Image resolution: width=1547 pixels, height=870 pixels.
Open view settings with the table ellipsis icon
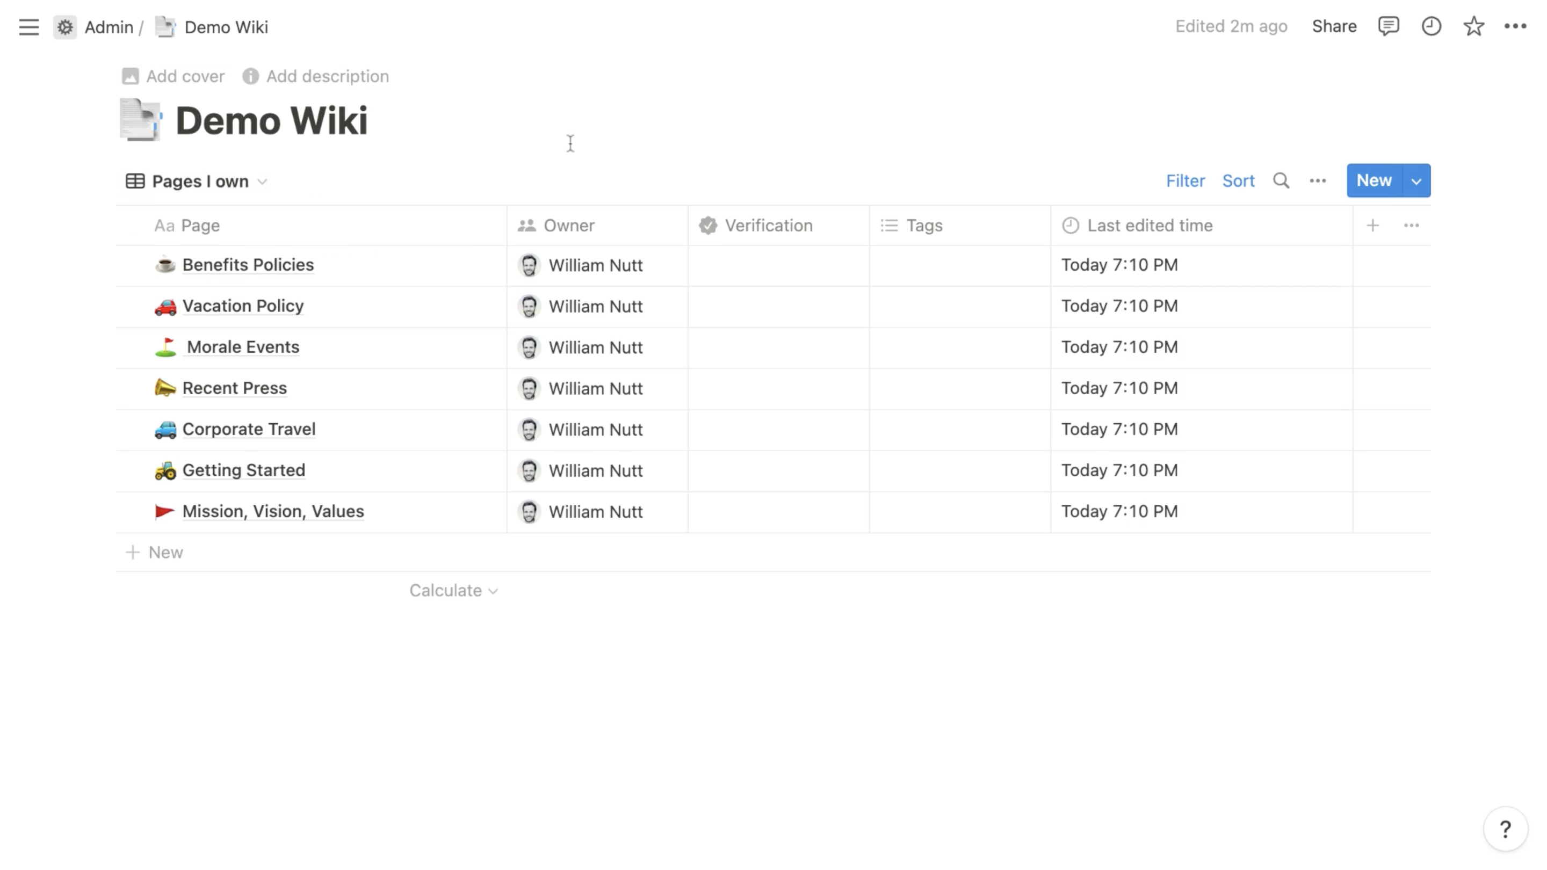pyautogui.click(x=1318, y=180)
